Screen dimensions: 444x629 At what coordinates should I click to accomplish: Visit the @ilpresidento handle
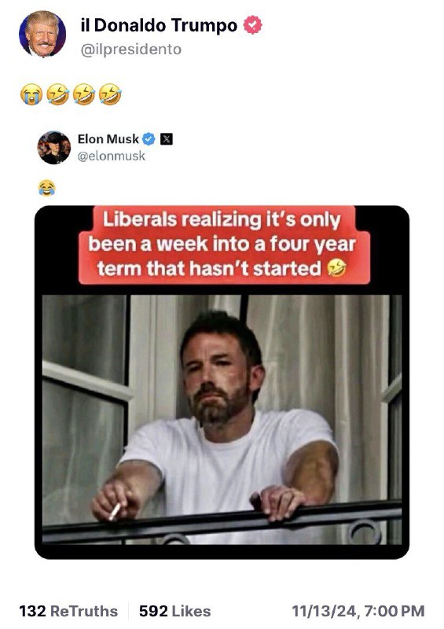tap(130, 50)
